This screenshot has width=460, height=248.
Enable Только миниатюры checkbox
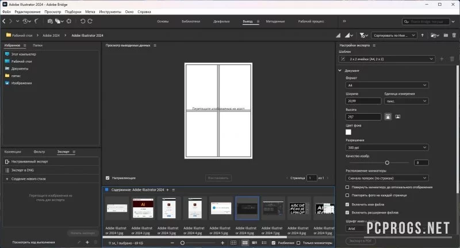[x=298, y=243]
